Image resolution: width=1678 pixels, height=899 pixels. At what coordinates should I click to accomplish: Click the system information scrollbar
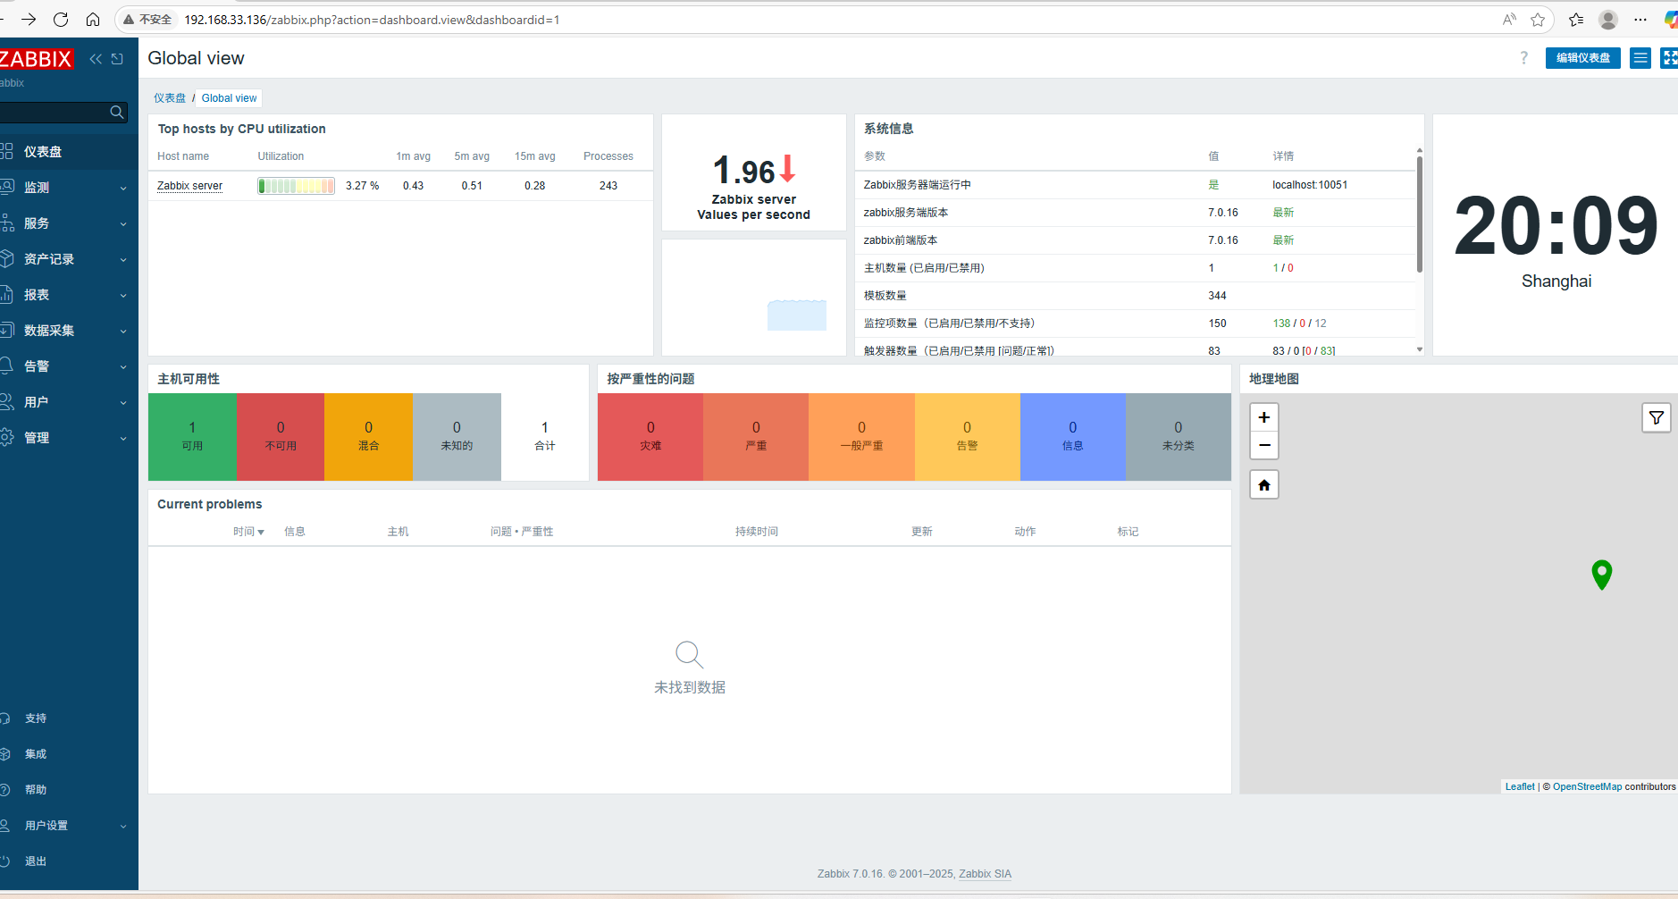(x=1419, y=214)
